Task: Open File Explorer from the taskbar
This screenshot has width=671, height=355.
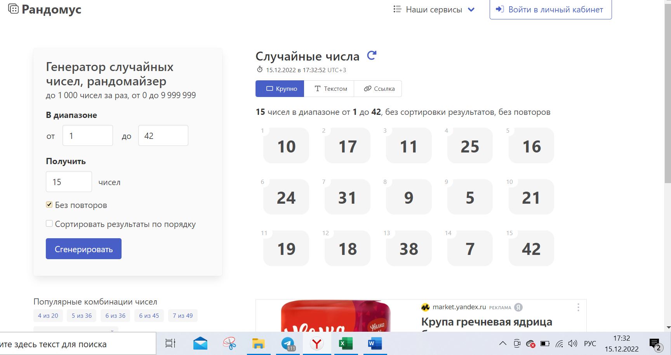Action: 258,344
